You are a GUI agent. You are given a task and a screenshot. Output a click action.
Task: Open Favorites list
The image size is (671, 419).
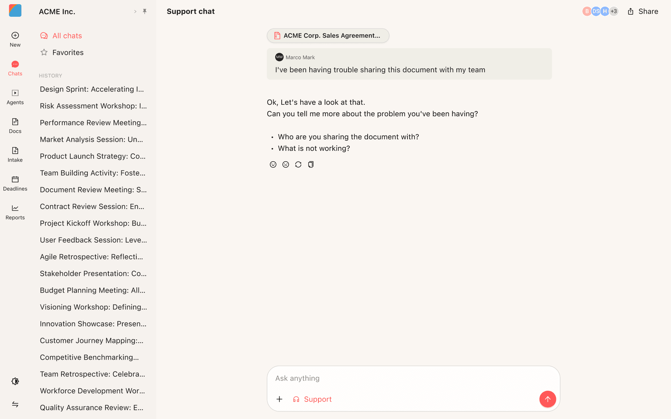[67, 52]
